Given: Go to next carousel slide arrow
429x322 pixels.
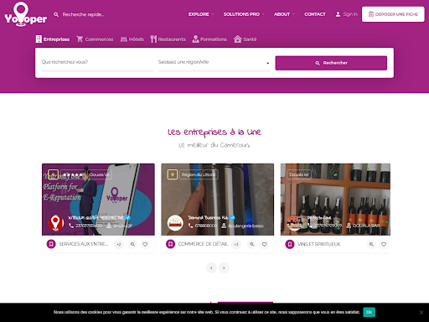Looking at the screenshot, I should [x=224, y=267].
